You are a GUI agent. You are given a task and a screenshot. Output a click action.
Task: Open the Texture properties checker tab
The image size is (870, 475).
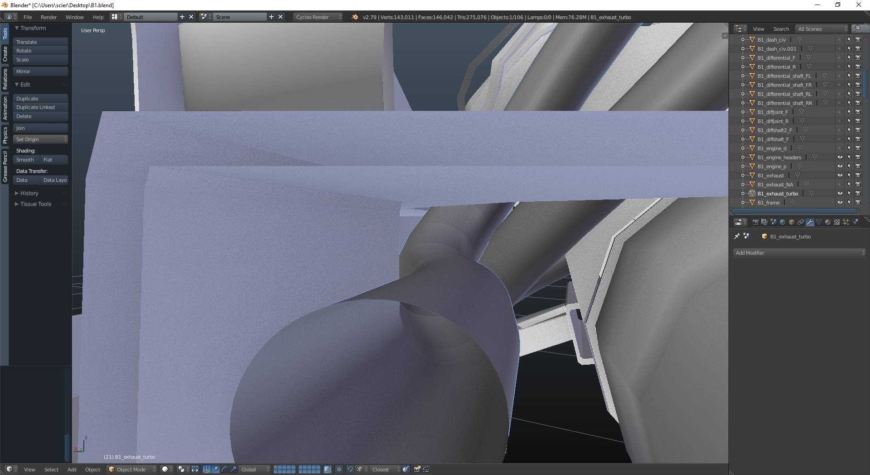pos(837,222)
